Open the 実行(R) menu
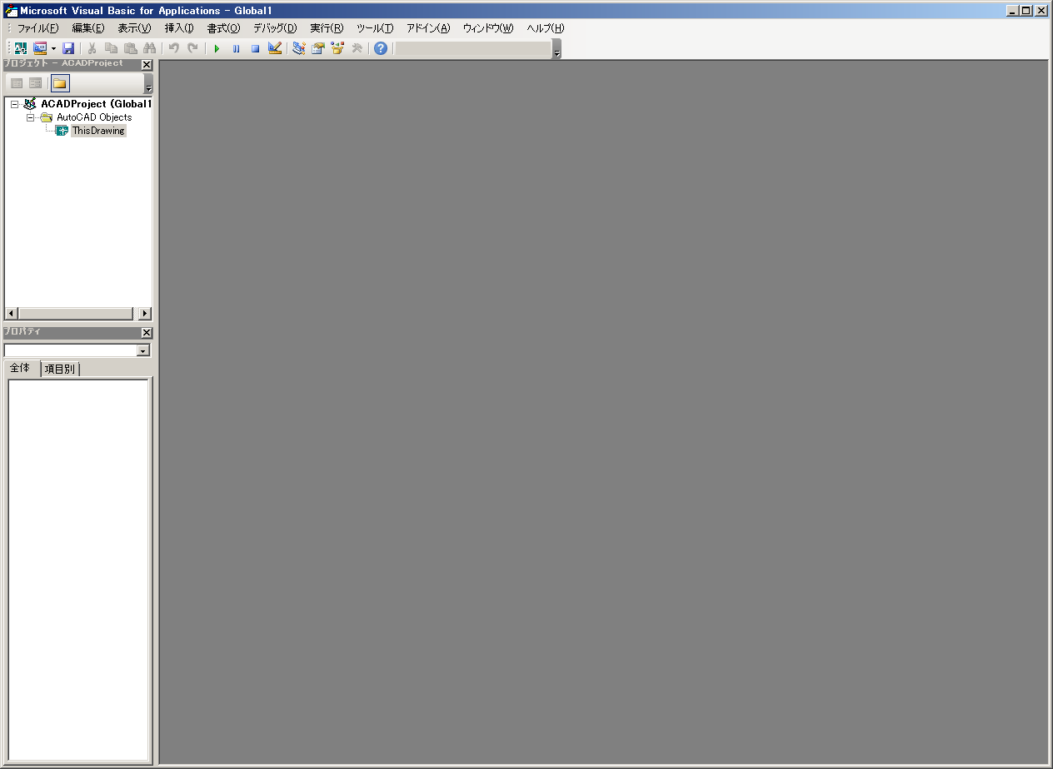This screenshot has width=1053, height=769. pos(327,28)
